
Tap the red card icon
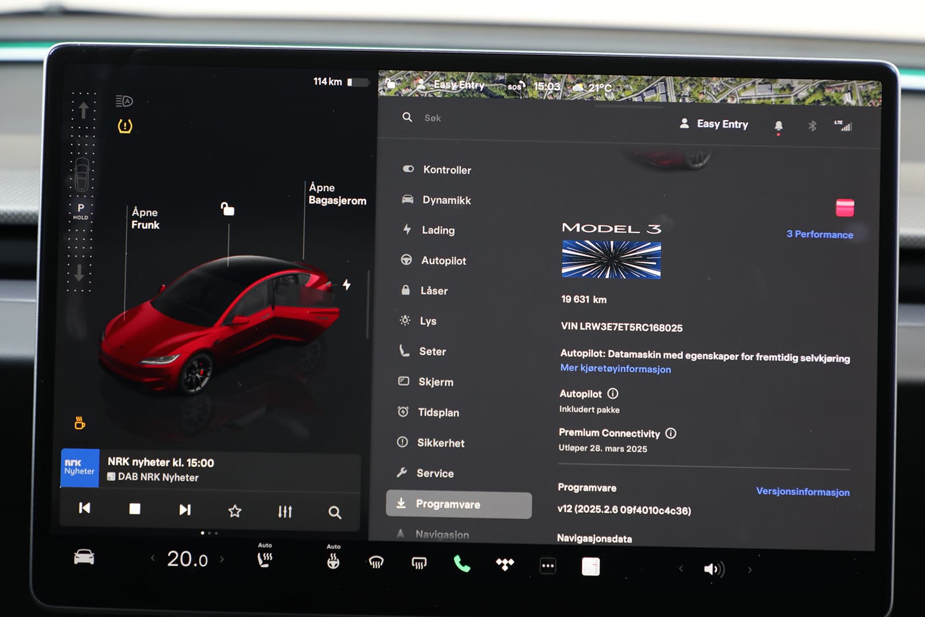(x=845, y=208)
